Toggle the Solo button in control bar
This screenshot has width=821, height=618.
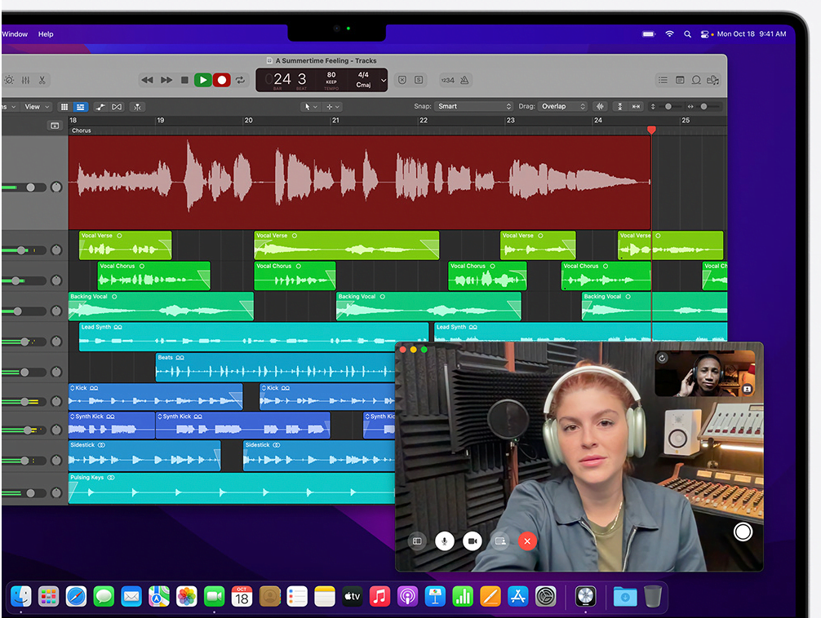coord(419,80)
